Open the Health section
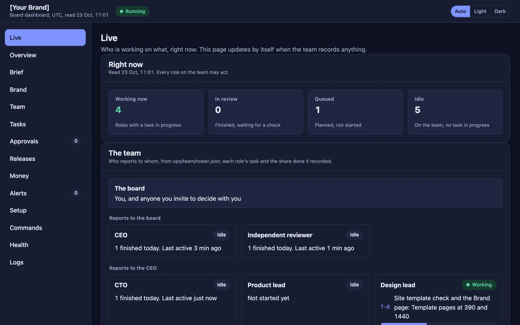 click(45, 245)
